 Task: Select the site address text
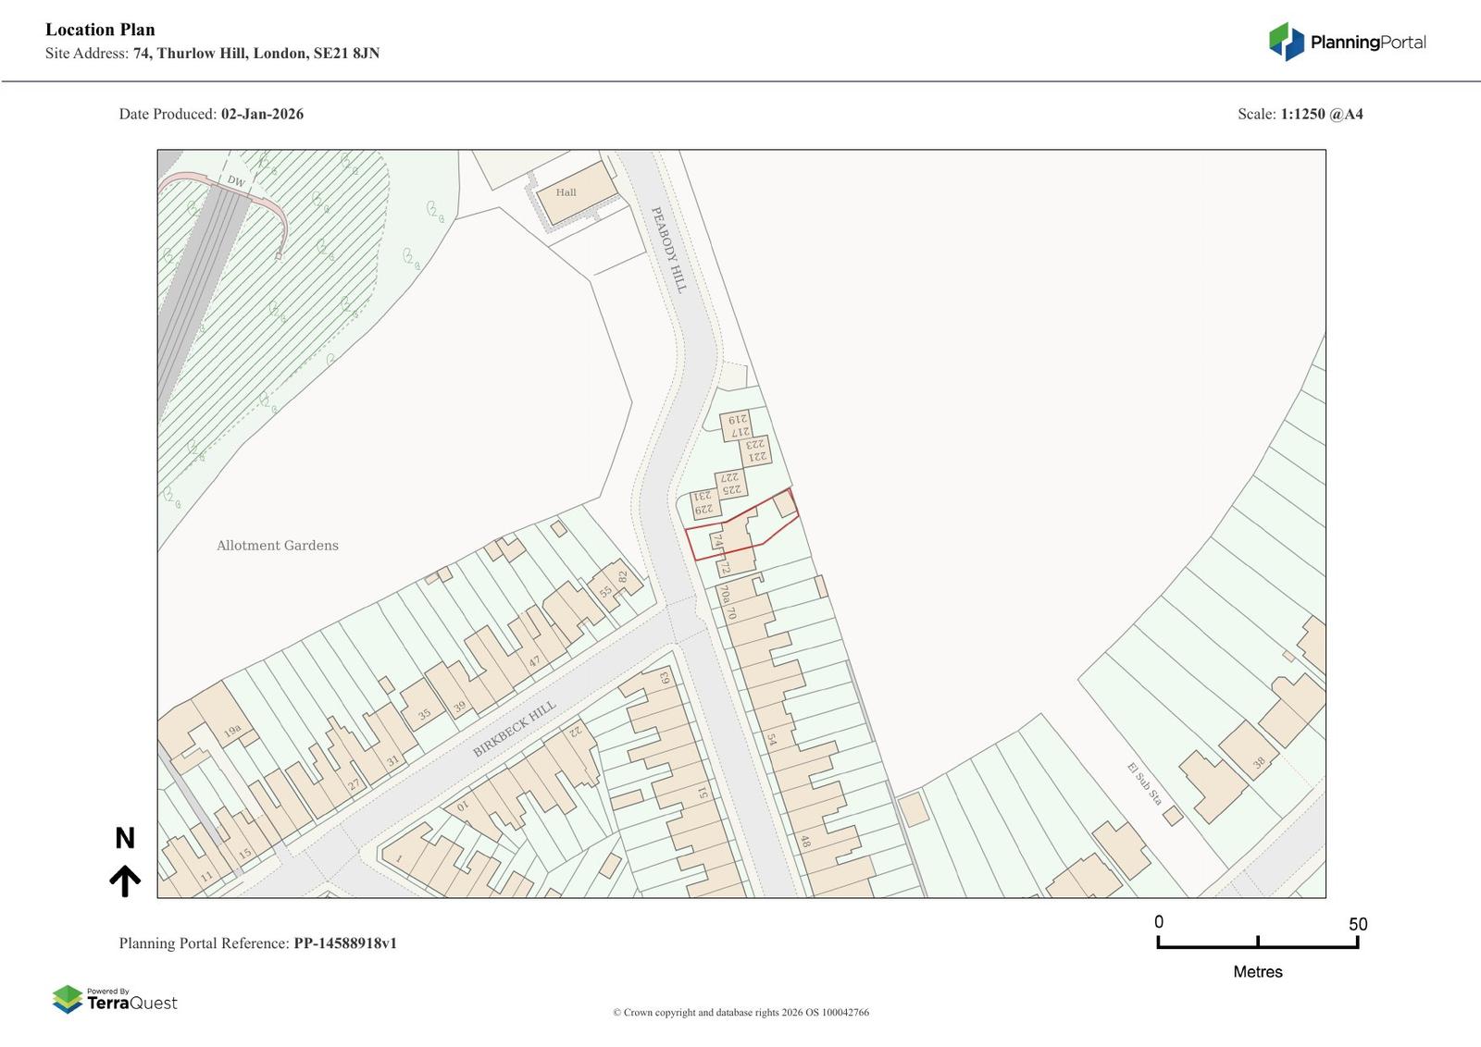click(x=212, y=54)
